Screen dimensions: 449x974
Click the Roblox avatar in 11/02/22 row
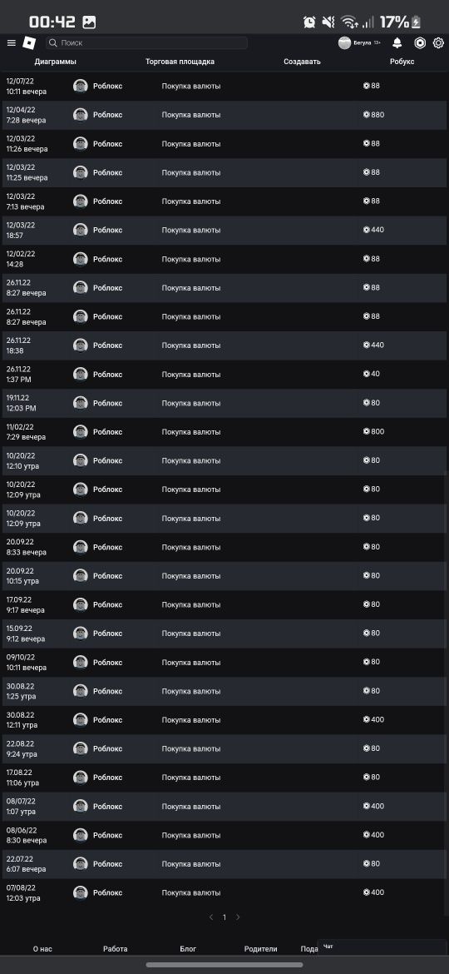(x=81, y=432)
